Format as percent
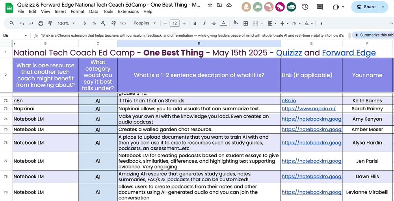The image size is (394, 201). click(x=94, y=23)
